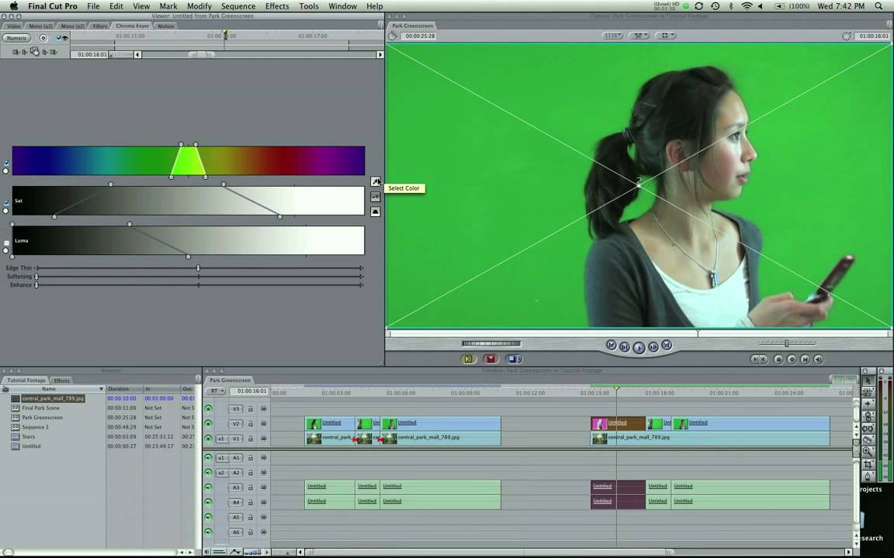Click the right arrow on the viewer keyframe scrollbar

(379, 55)
